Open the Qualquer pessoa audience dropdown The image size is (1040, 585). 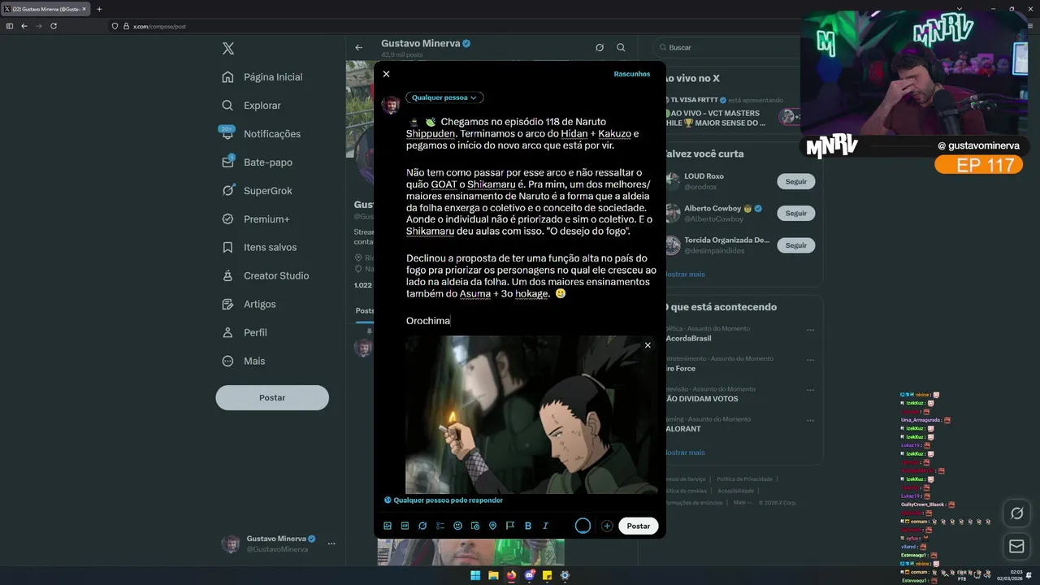pos(444,97)
